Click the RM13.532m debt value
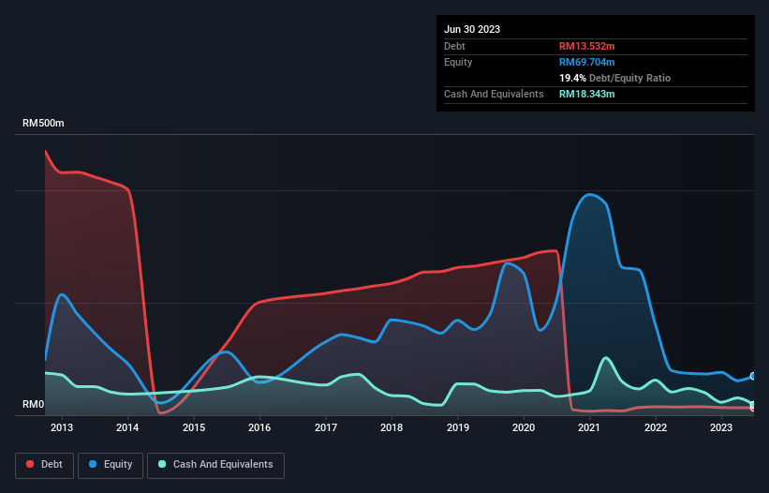 (x=586, y=46)
